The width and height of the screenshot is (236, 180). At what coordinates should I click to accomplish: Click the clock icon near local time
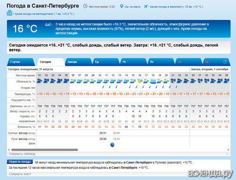[85, 6]
